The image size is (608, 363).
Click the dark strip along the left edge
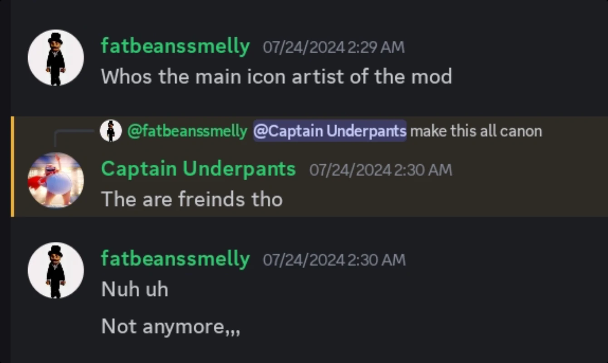click(x=5, y=181)
